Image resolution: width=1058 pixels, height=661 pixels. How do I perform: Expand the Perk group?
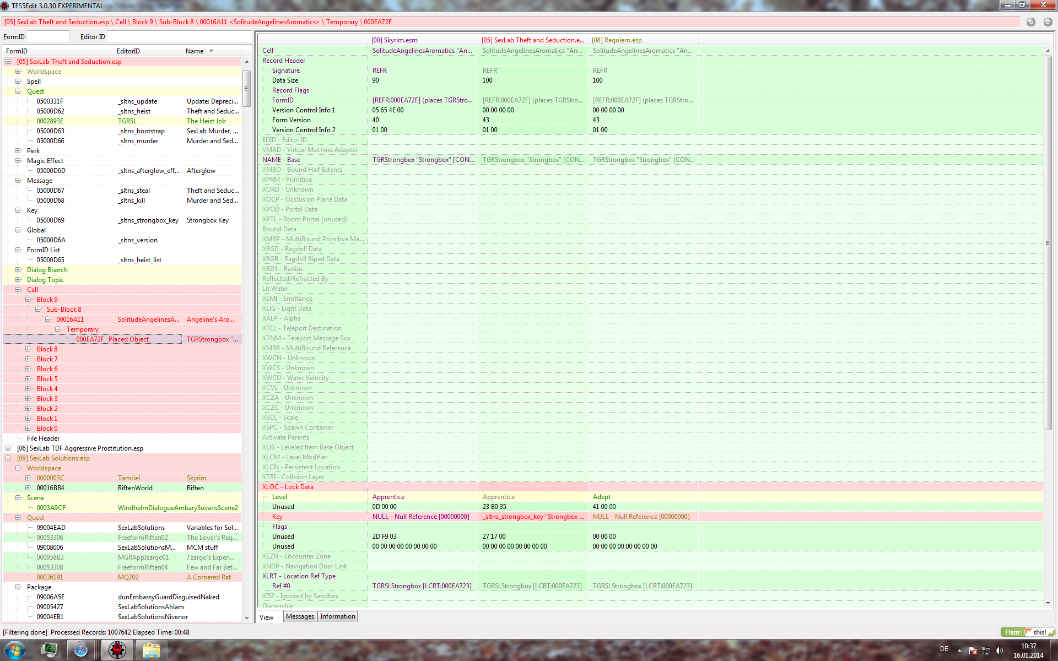pos(18,151)
